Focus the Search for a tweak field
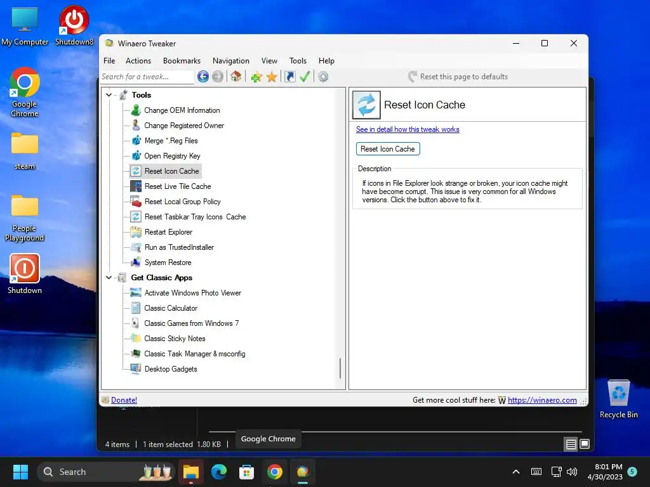650x487 pixels. [x=147, y=77]
